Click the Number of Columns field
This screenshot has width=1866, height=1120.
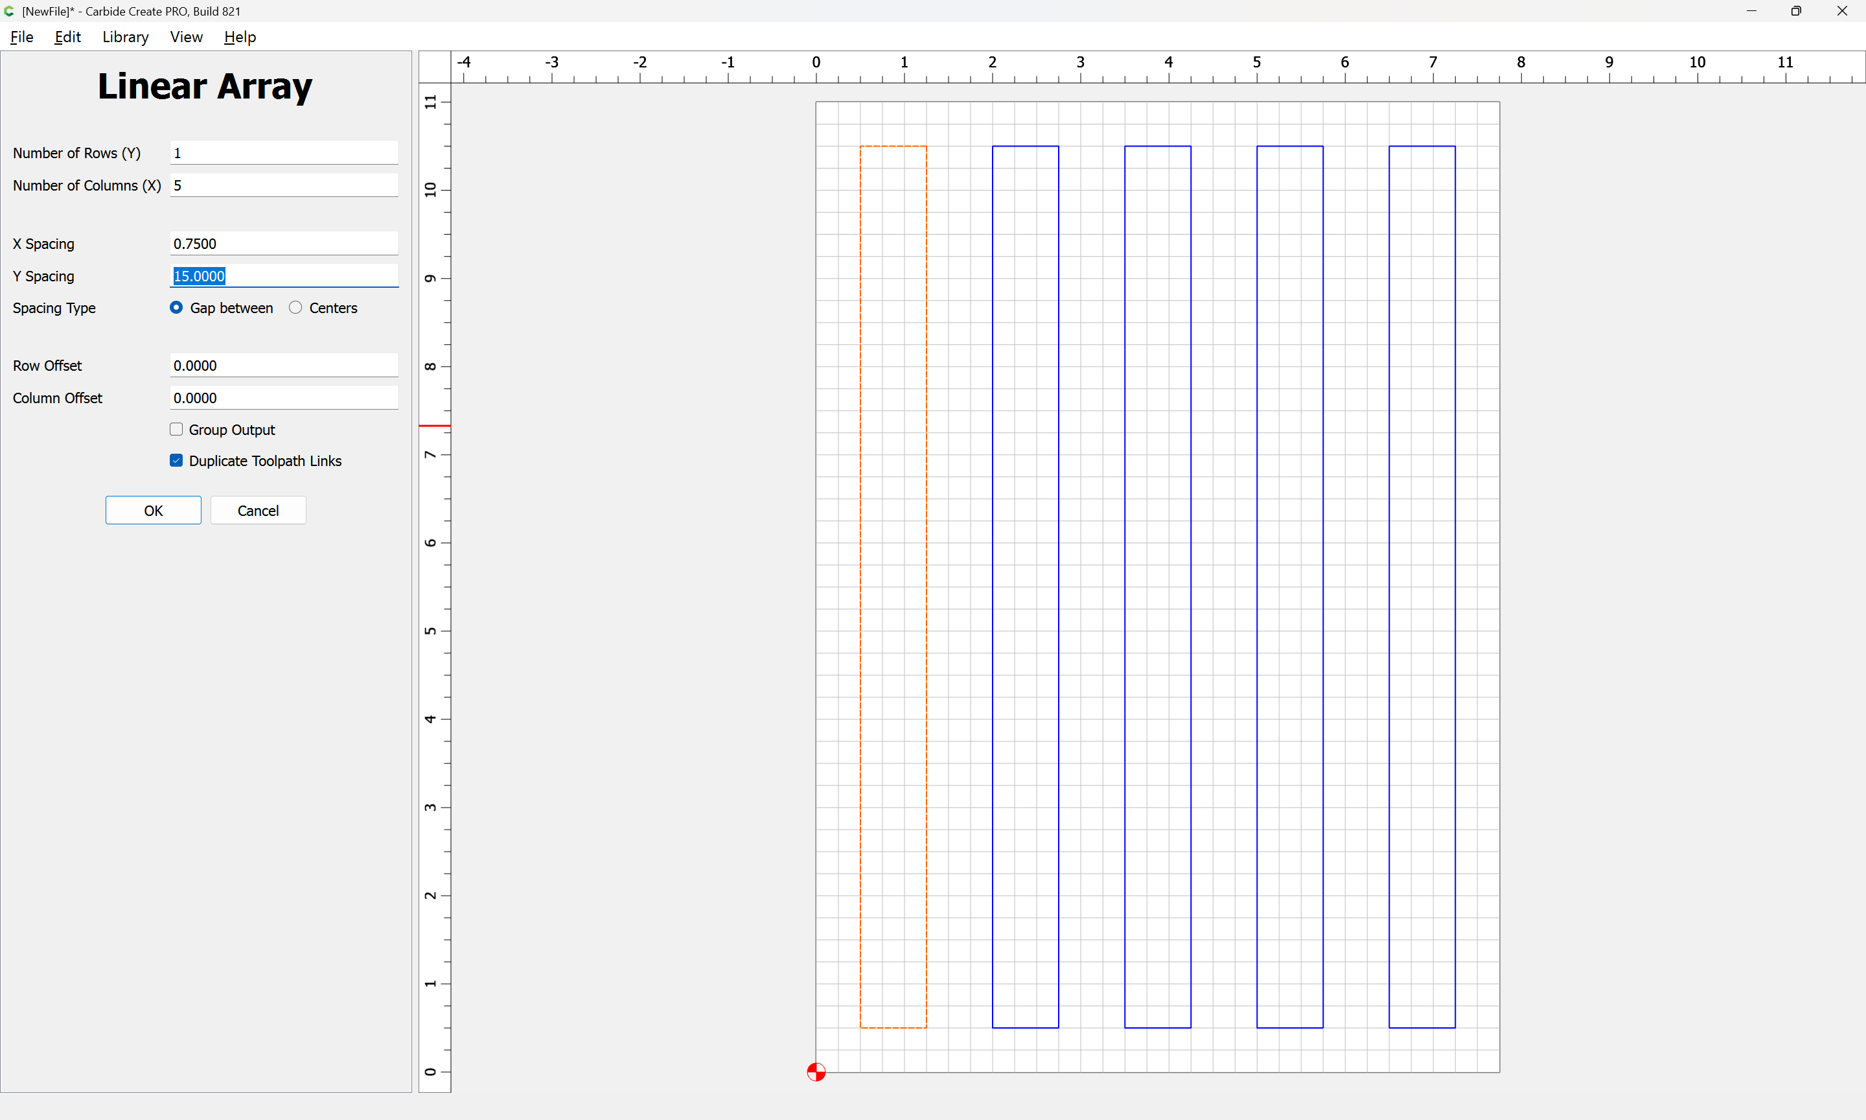point(284,185)
